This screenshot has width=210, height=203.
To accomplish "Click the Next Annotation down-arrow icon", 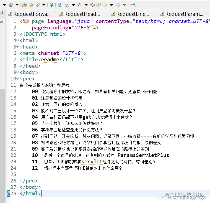I will (67, 5).
